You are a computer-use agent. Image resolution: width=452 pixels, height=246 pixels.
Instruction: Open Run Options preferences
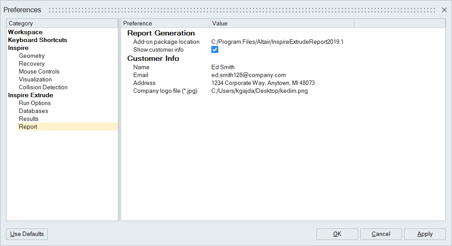[35, 103]
